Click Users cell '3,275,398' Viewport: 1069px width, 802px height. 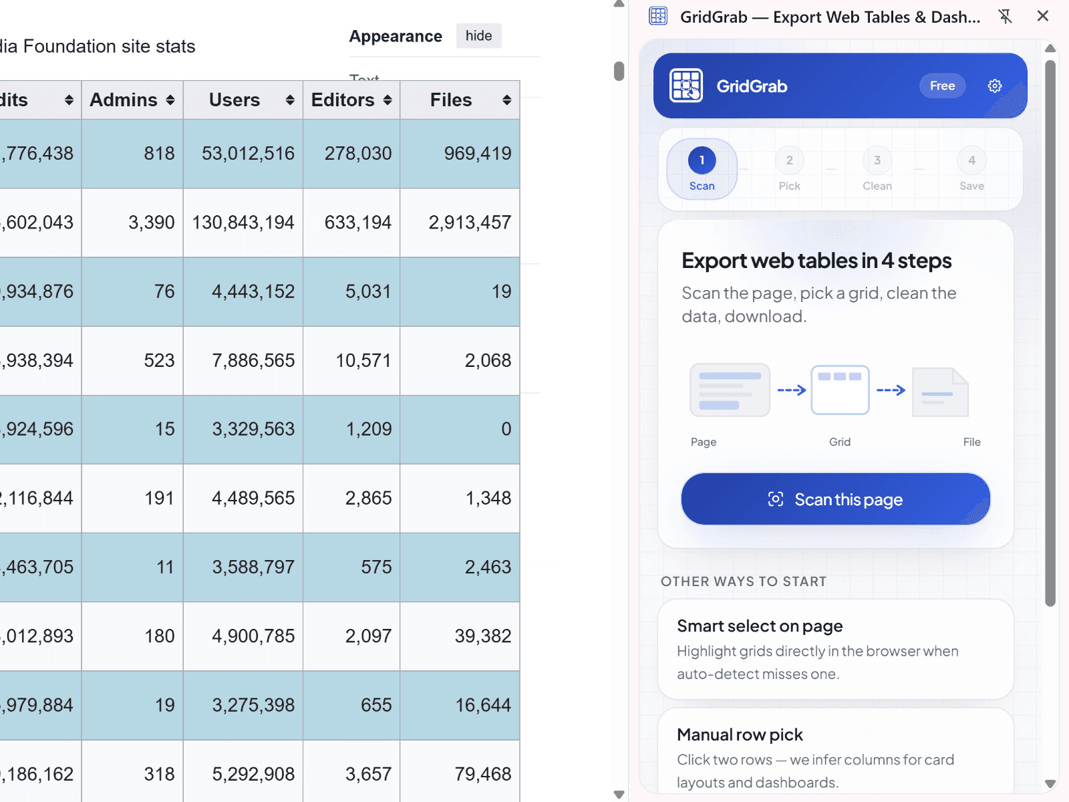pos(243,705)
